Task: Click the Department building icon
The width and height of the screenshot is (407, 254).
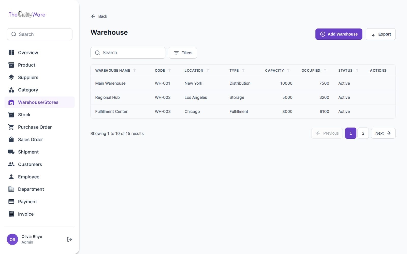Action: click(11, 189)
